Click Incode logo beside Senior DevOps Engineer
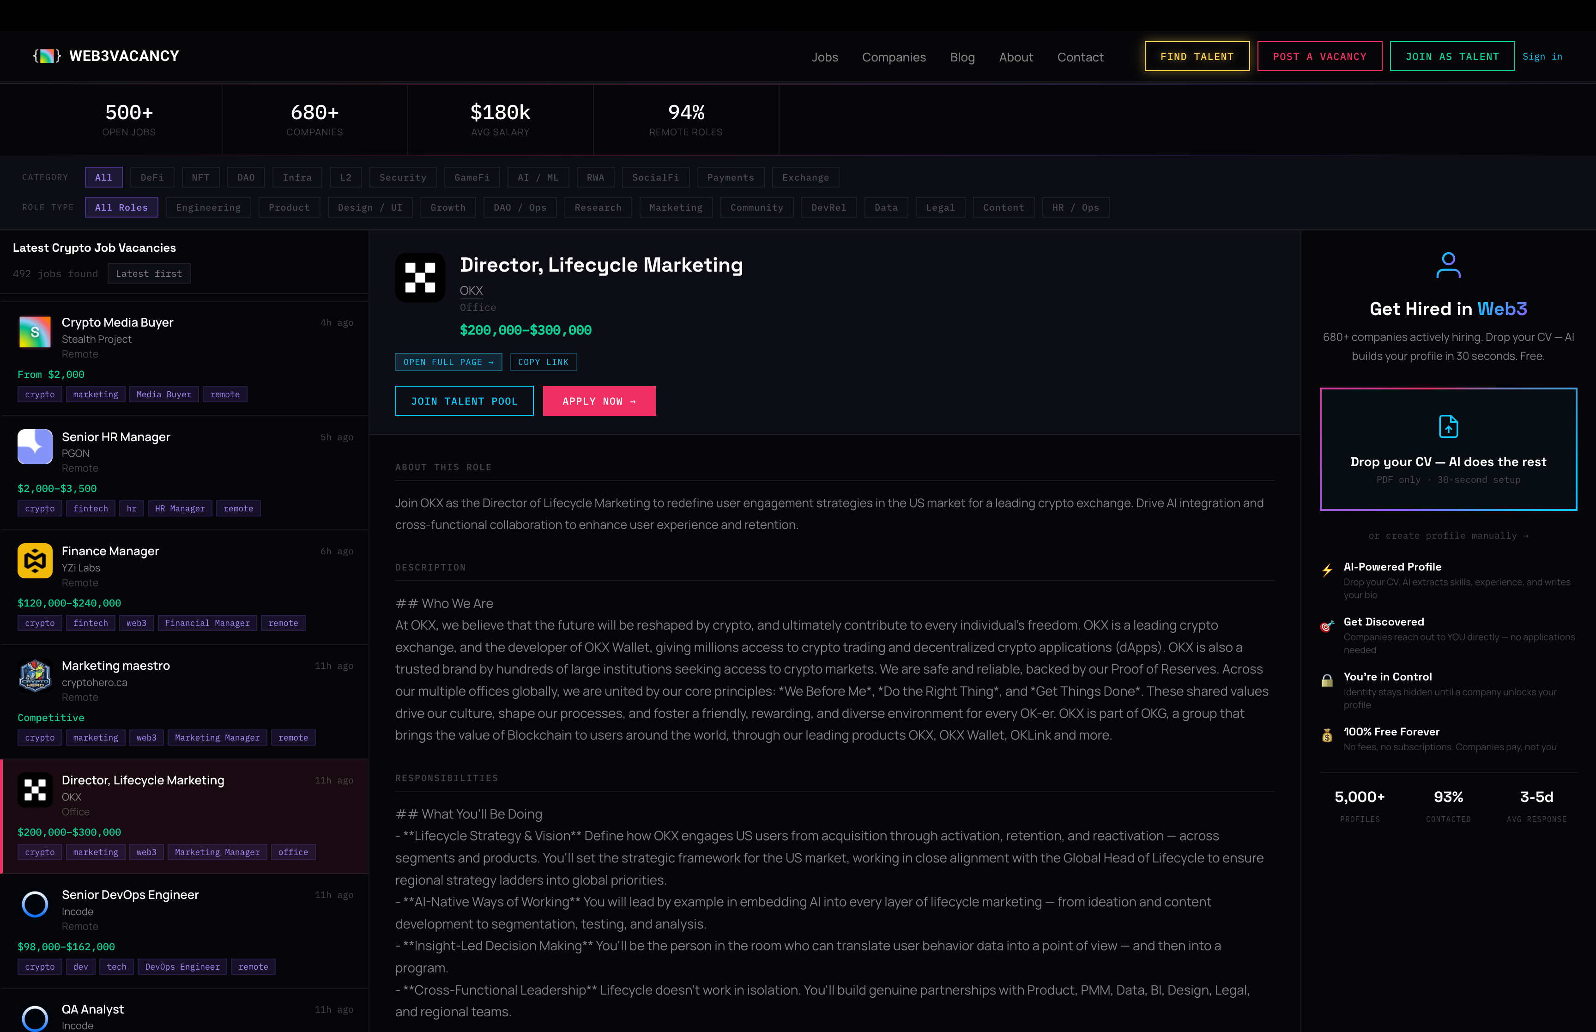This screenshot has width=1596, height=1032. [35, 905]
